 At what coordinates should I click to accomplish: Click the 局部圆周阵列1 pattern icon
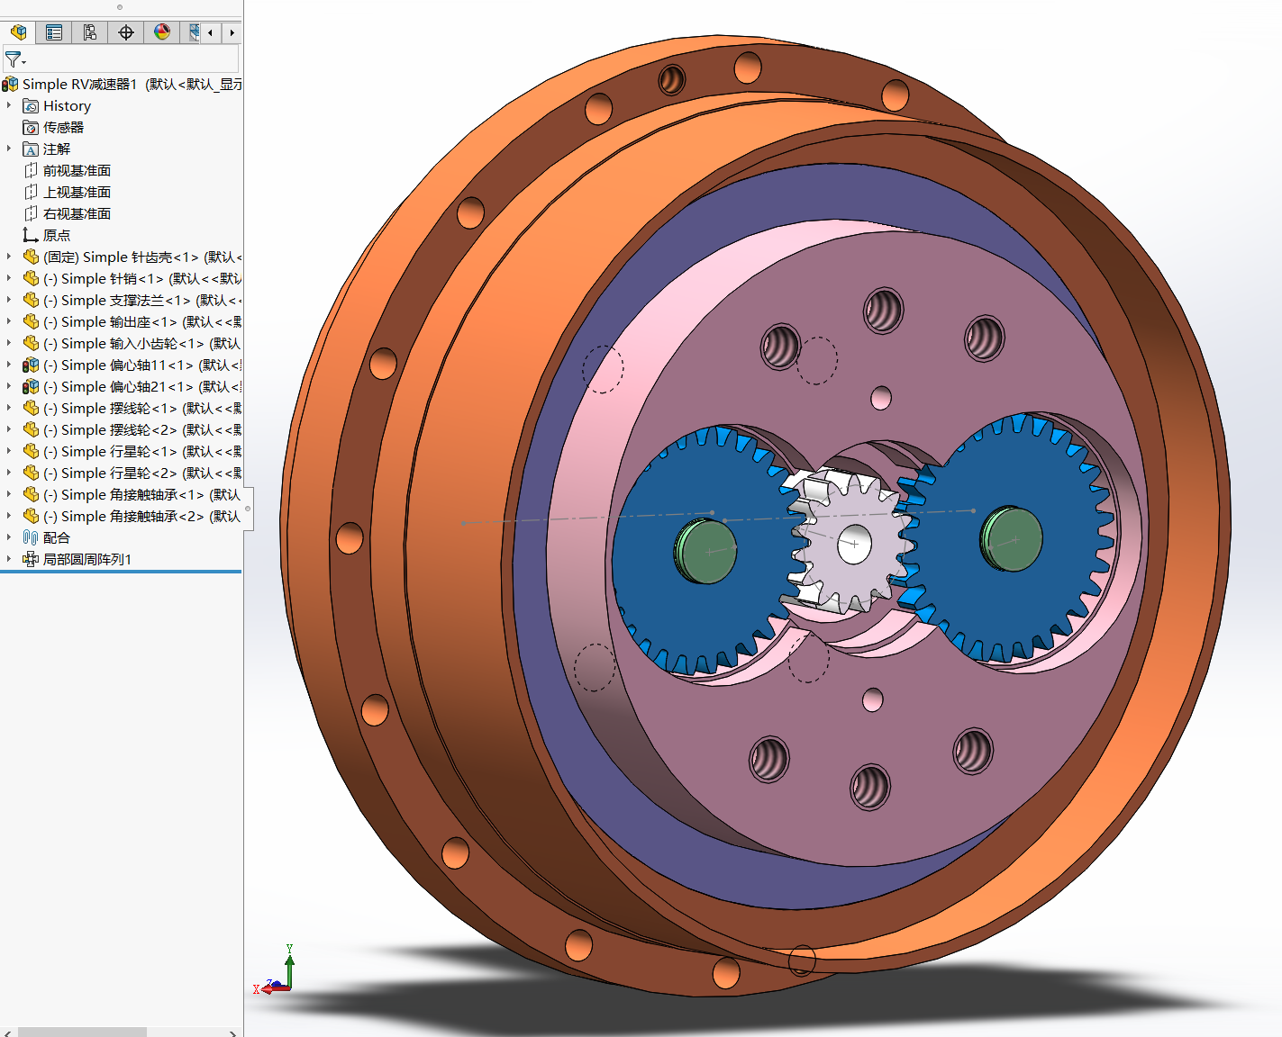31,559
